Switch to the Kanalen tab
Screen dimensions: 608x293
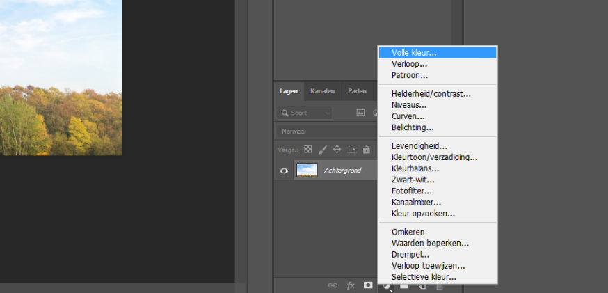click(x=322, y=91)
